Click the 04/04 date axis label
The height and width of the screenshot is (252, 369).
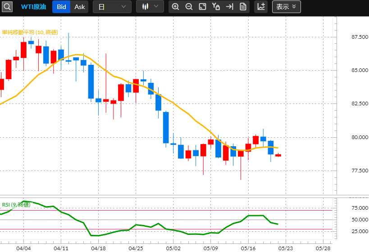[x=23, y=248]
